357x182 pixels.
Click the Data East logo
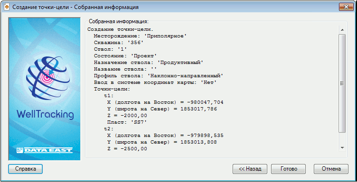(45, 150)
